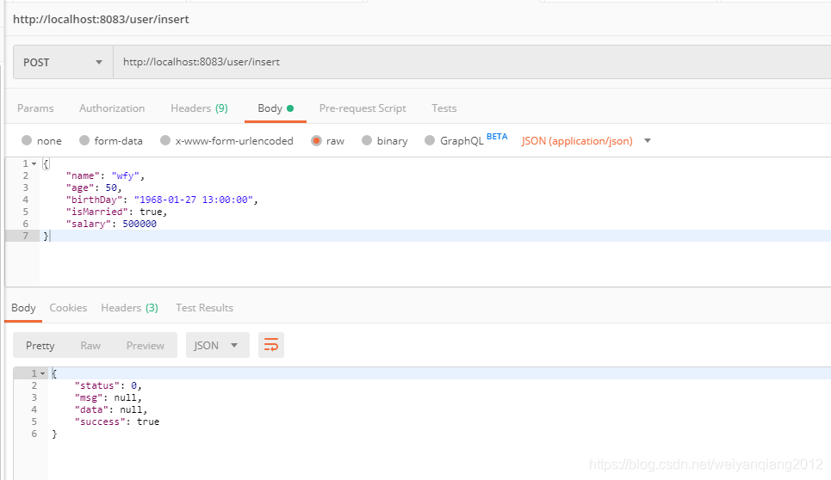Click the Pretty view button
Viewport: 831px width, 480px height.
pos(40,346)
